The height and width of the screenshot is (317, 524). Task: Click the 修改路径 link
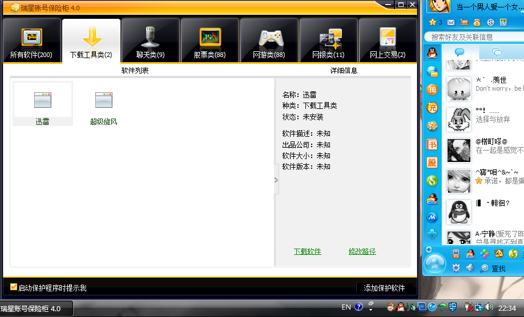(x=362, y=251)
